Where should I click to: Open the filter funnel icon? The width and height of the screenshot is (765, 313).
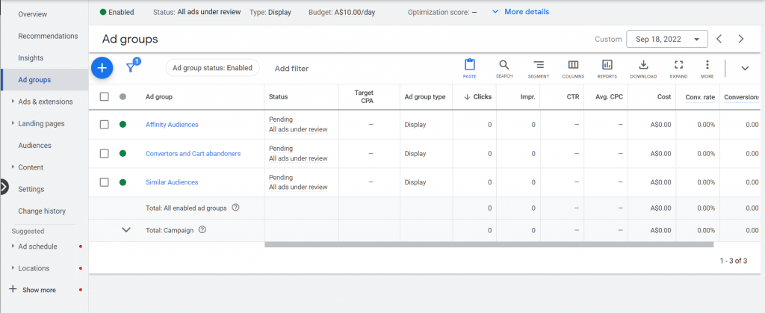131,68
